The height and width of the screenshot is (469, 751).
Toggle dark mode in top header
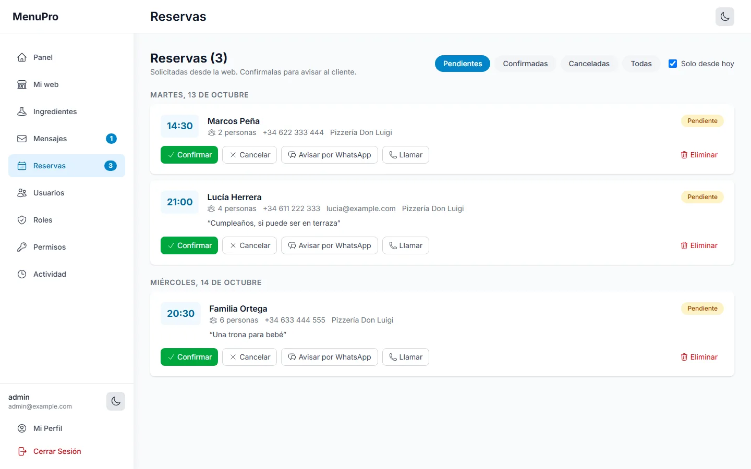pos(725,17)
